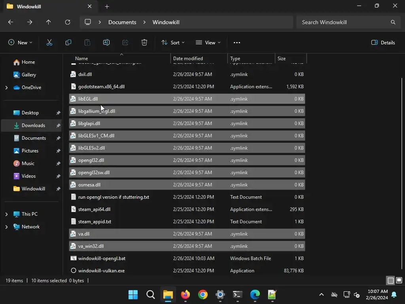Select the opengl32.dll file

187,160
